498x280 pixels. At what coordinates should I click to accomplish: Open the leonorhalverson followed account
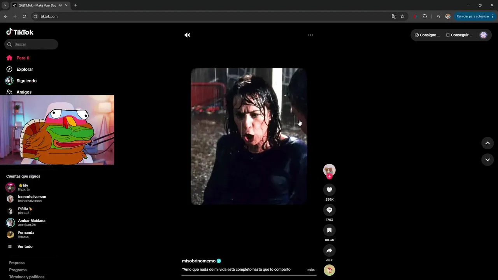point(26,199)
